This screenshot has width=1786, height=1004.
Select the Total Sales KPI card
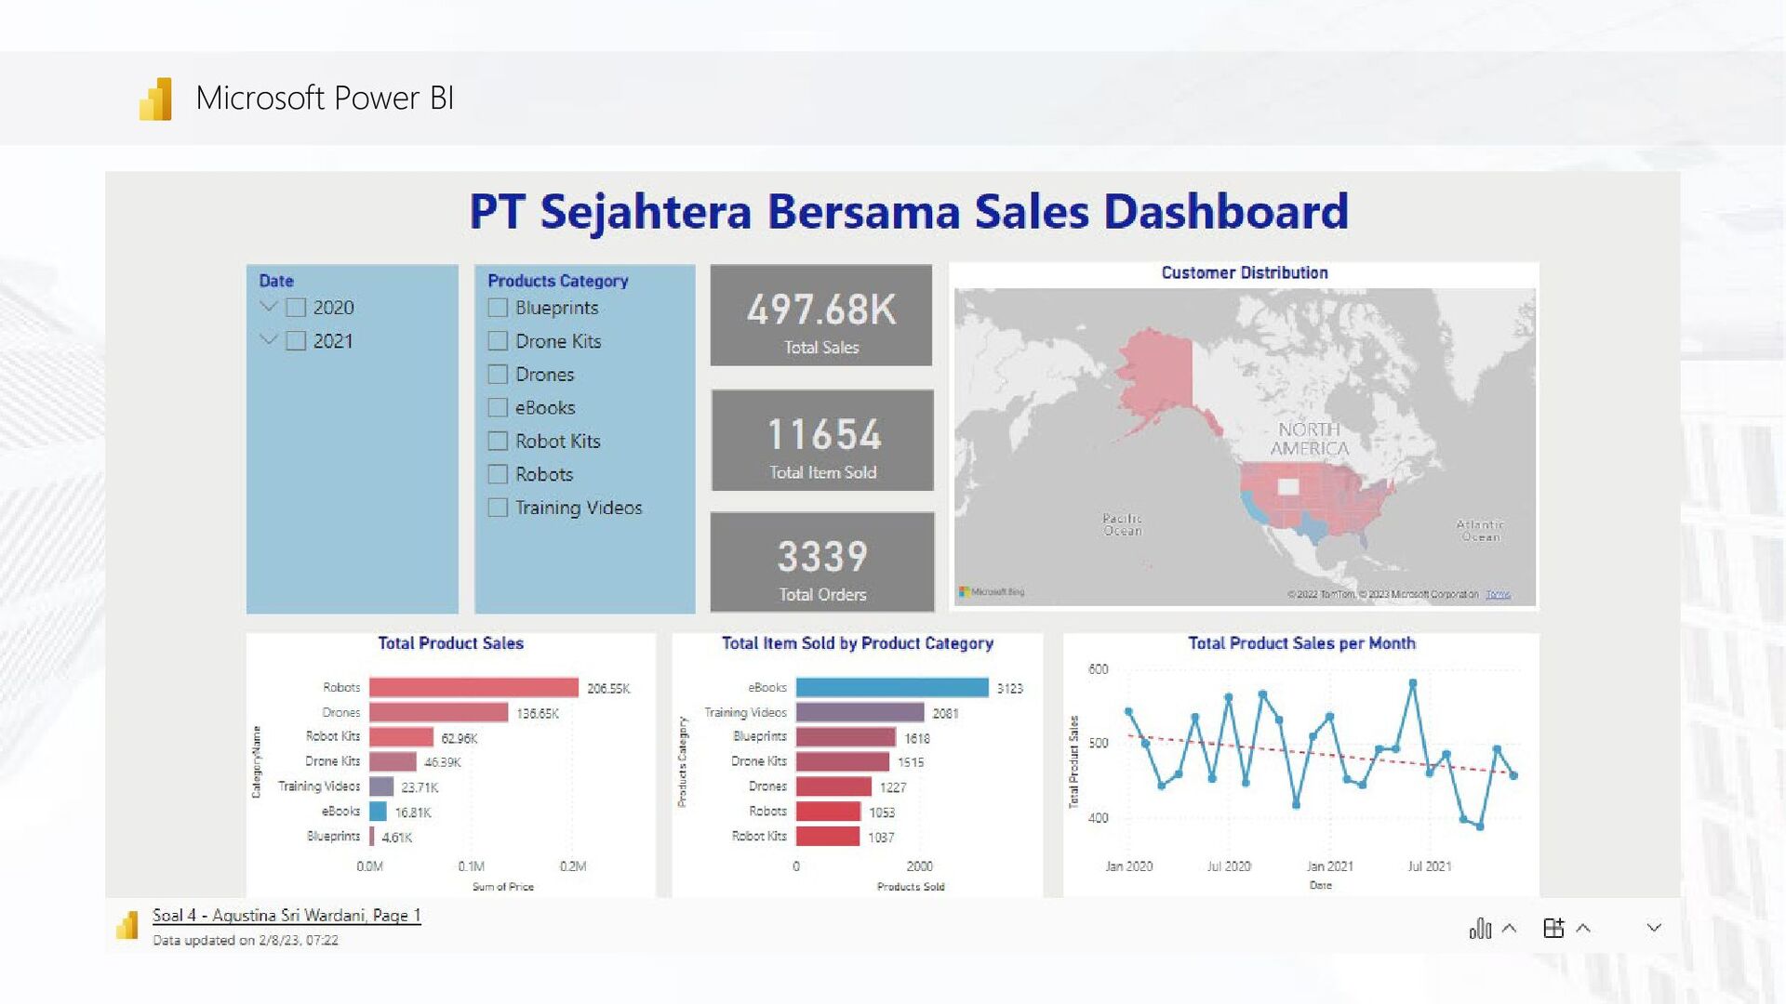[821, 315]
